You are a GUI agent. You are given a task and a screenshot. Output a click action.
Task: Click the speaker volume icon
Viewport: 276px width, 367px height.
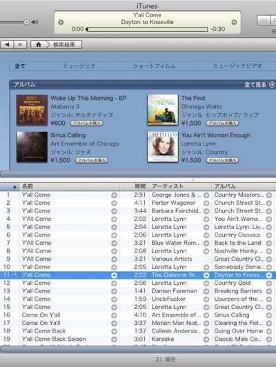pyautogui.click(x=35, y=22)
